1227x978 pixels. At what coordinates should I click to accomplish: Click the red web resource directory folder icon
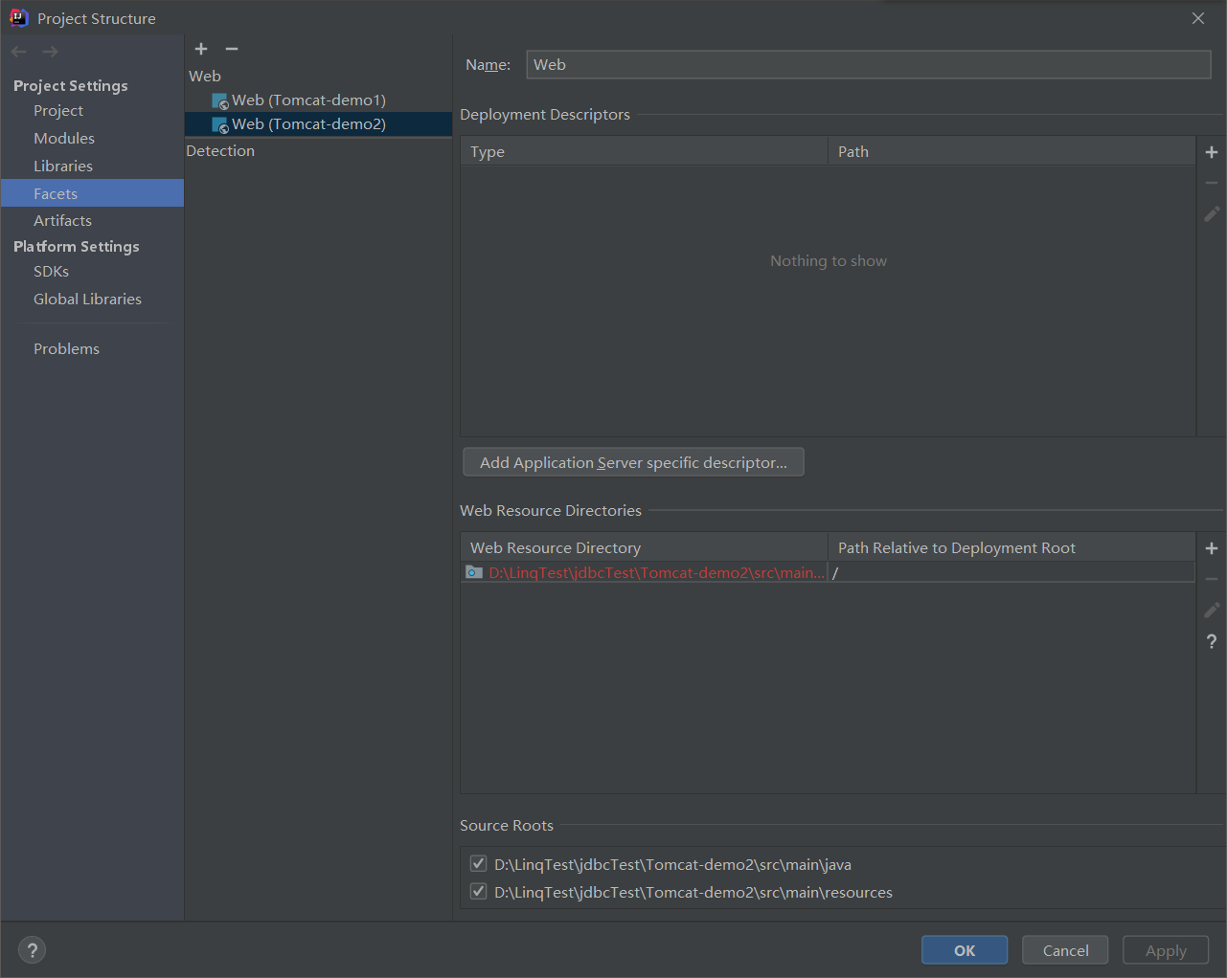[x=474, y=572]
